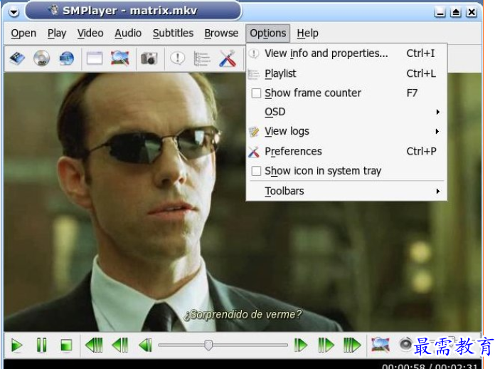Click the open URL globe icon
This screenshot has width=500, height=369.
(66, 58)
